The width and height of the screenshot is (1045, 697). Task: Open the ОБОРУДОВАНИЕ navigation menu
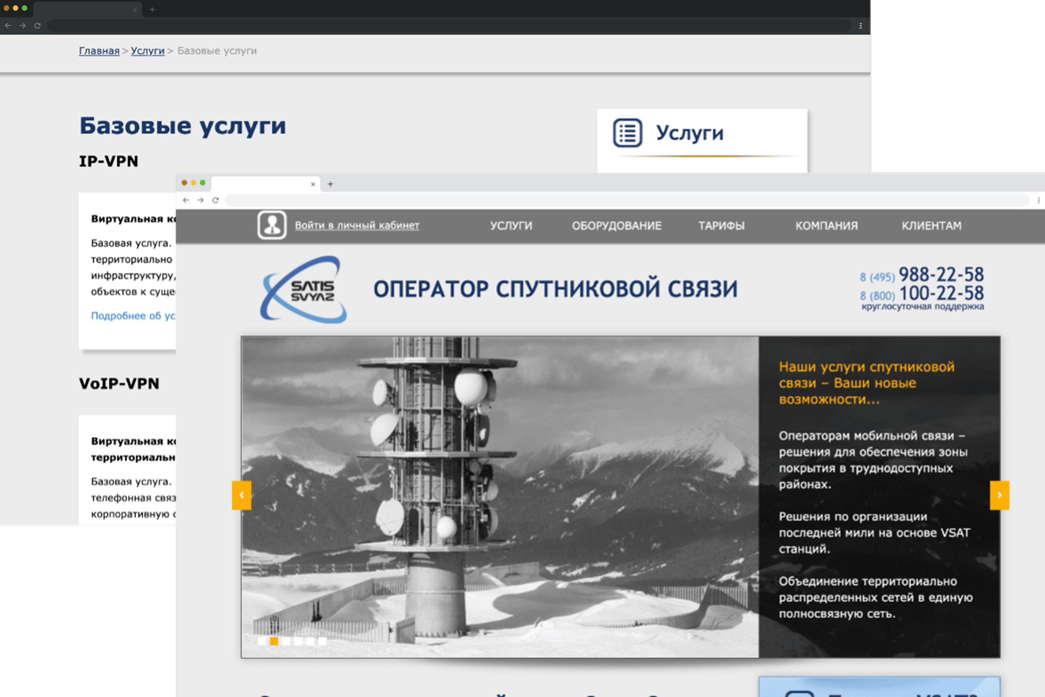click(616, 226)
